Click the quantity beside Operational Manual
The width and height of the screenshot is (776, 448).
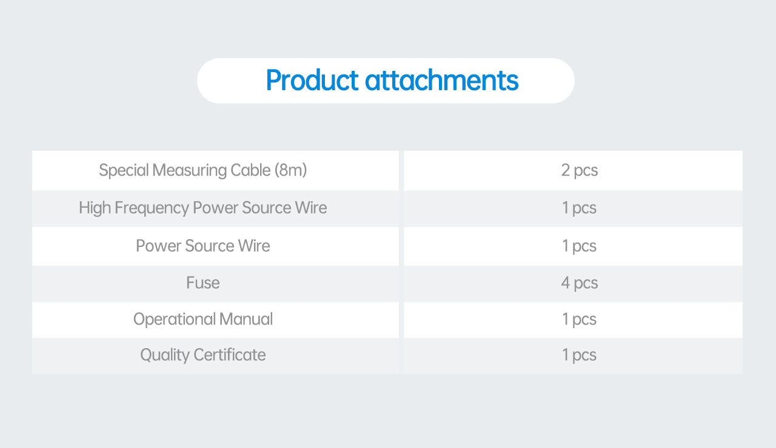(579, 319)
